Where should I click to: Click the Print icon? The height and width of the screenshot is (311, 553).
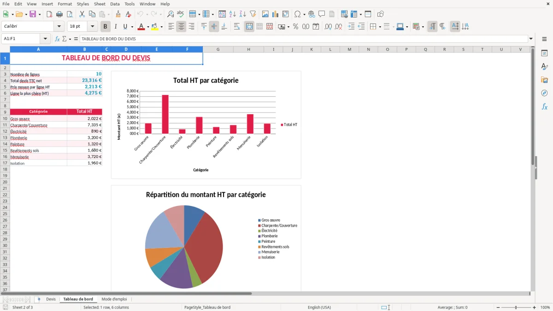point(59,14)
